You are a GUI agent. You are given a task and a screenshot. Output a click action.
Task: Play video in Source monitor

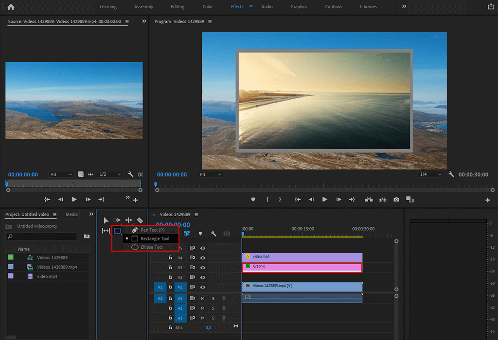[74, 199]
